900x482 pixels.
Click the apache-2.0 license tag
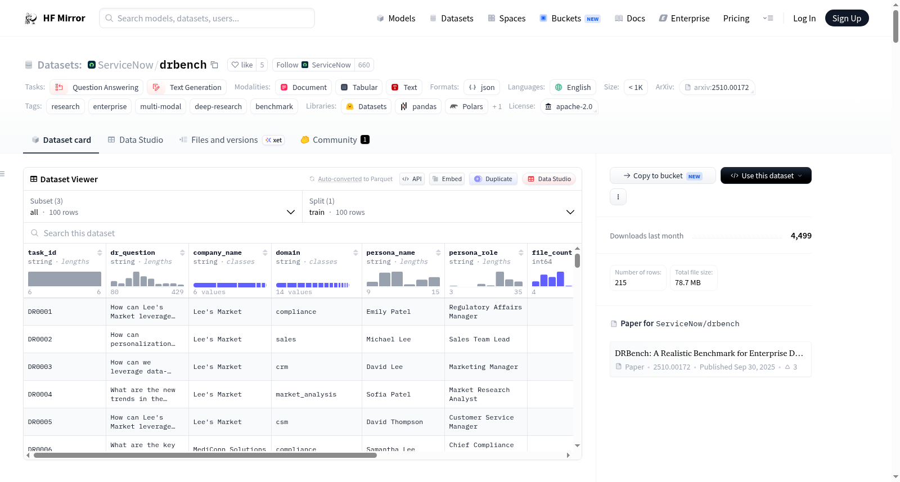coord(569,106)
